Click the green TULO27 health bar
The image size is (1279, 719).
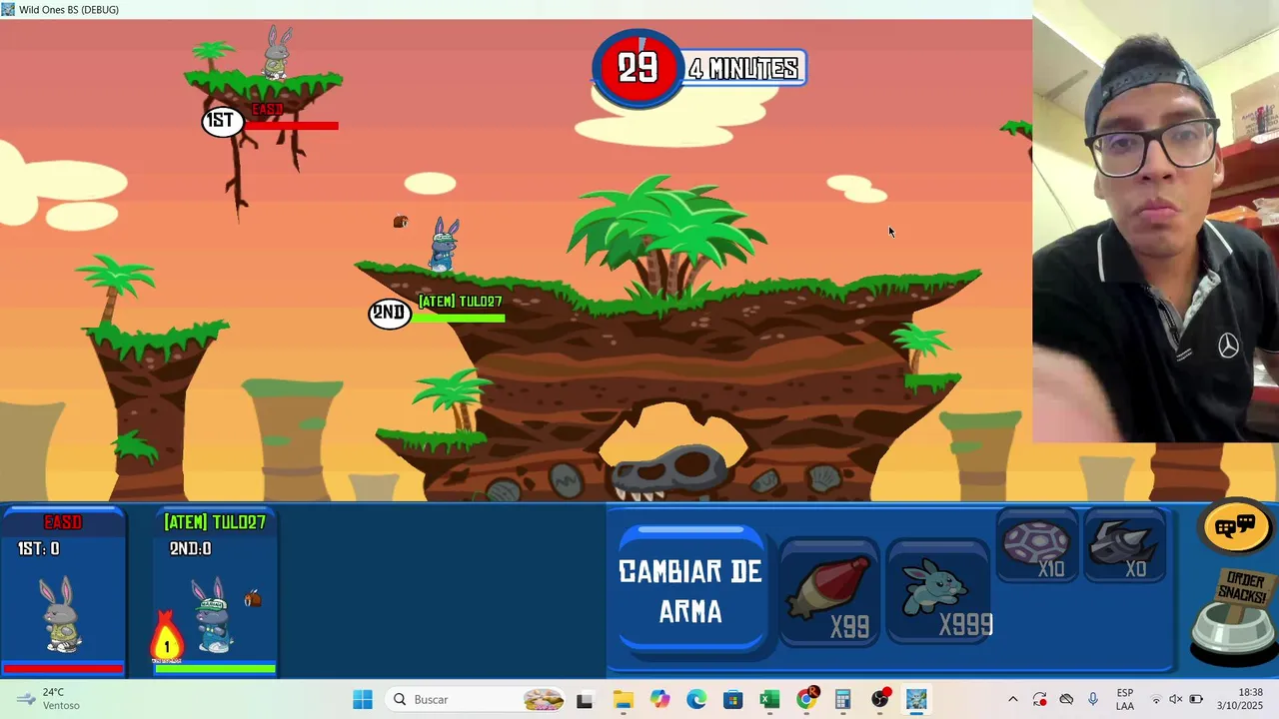pyautogui.click(x=460, y=319)
